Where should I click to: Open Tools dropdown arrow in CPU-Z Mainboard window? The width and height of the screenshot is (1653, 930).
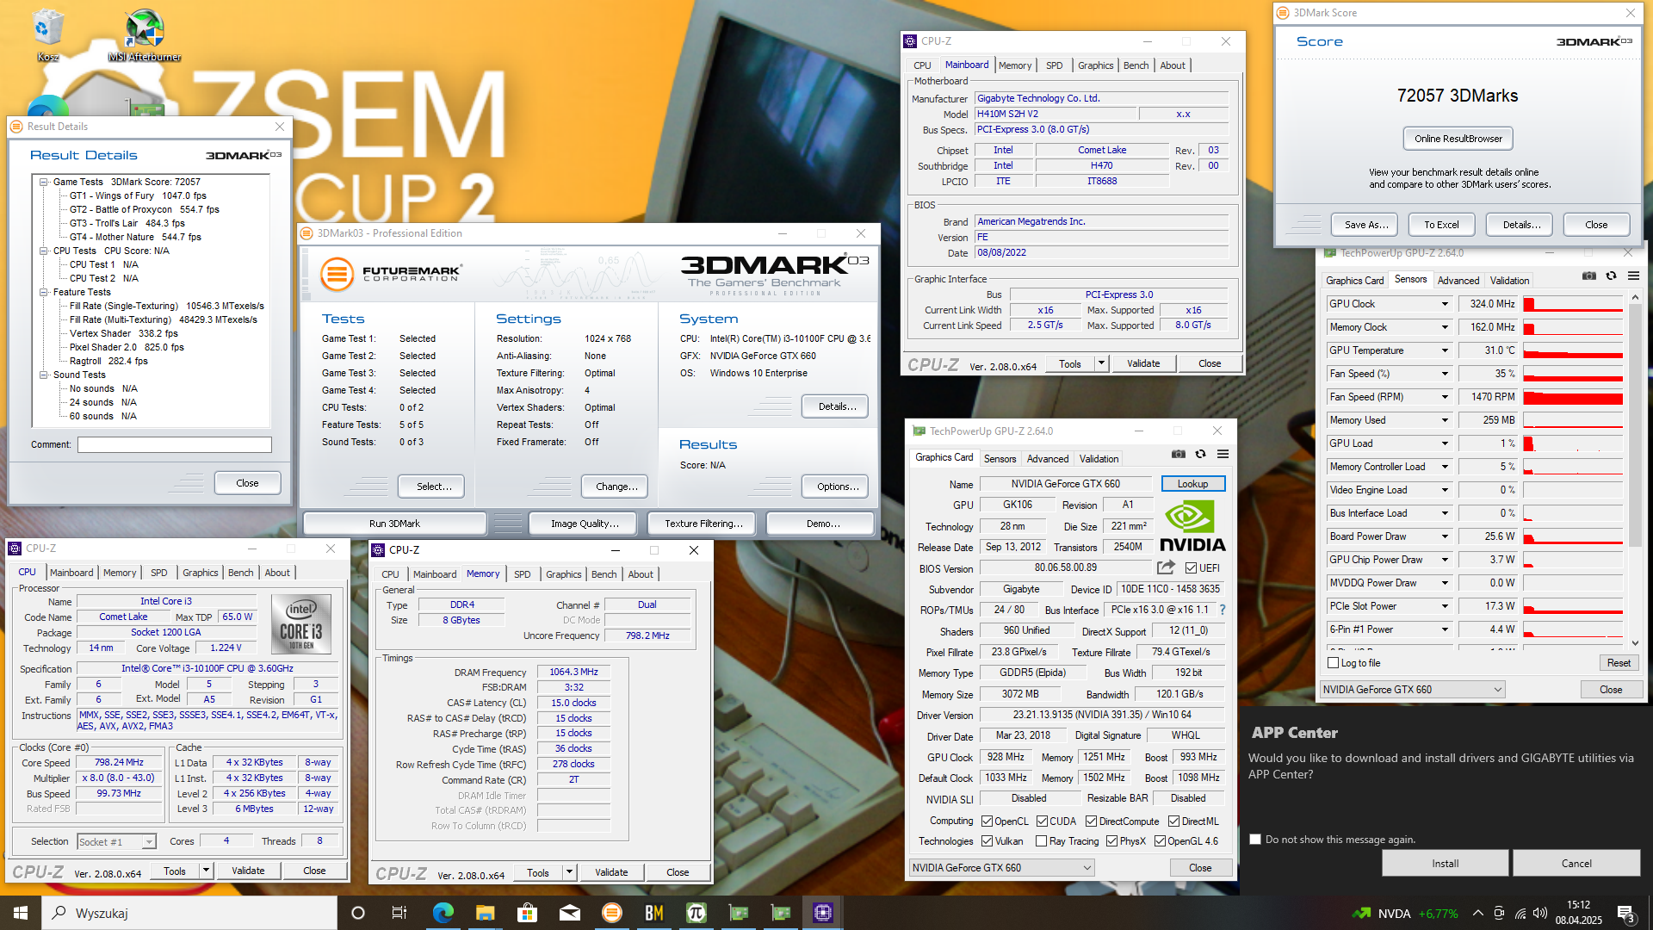point(1101,363)
